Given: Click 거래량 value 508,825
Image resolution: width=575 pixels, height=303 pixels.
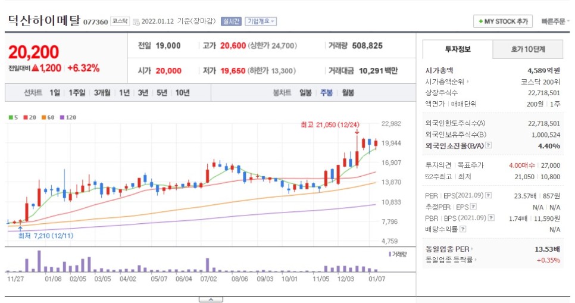Looking at the screenshot, I should coord(367,46).
